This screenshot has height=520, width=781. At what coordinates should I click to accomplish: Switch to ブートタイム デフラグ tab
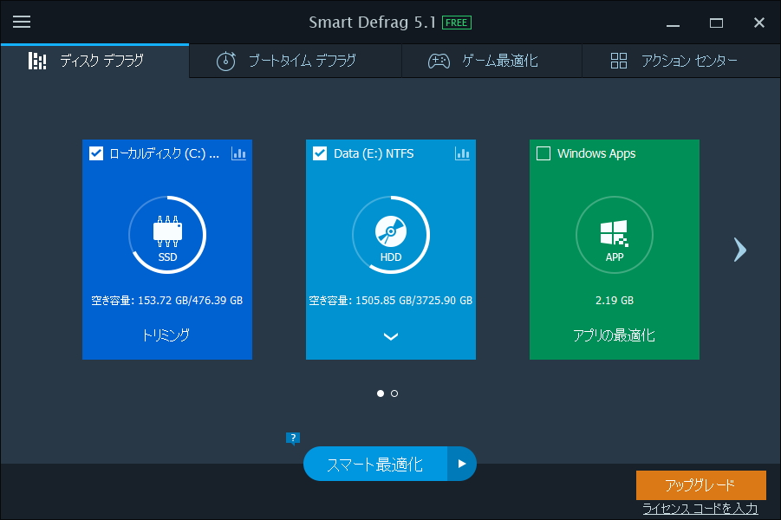click(295, 61)
